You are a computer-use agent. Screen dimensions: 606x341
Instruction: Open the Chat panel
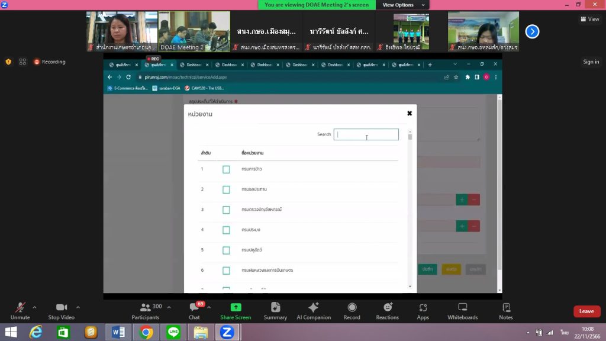click(x=194, y=308)
